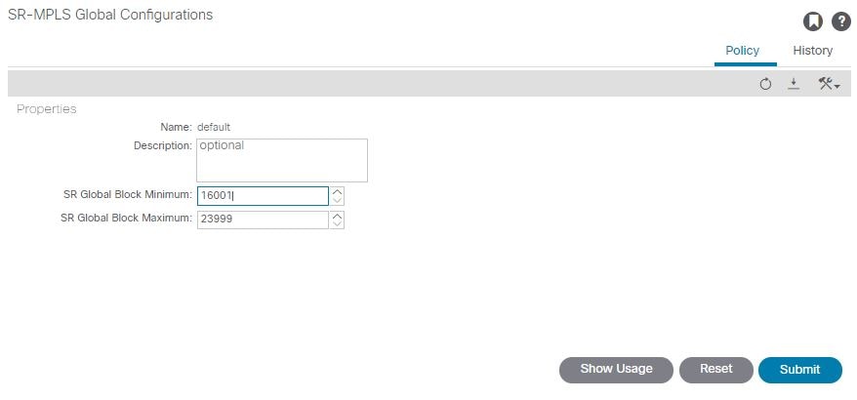
Task: Click the 'default' name value
Action: point(214,128)
